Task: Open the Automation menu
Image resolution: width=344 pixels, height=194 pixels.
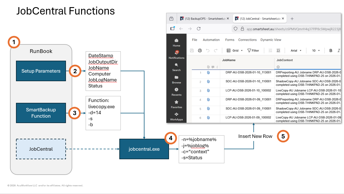Action: [x=211, y=40]
